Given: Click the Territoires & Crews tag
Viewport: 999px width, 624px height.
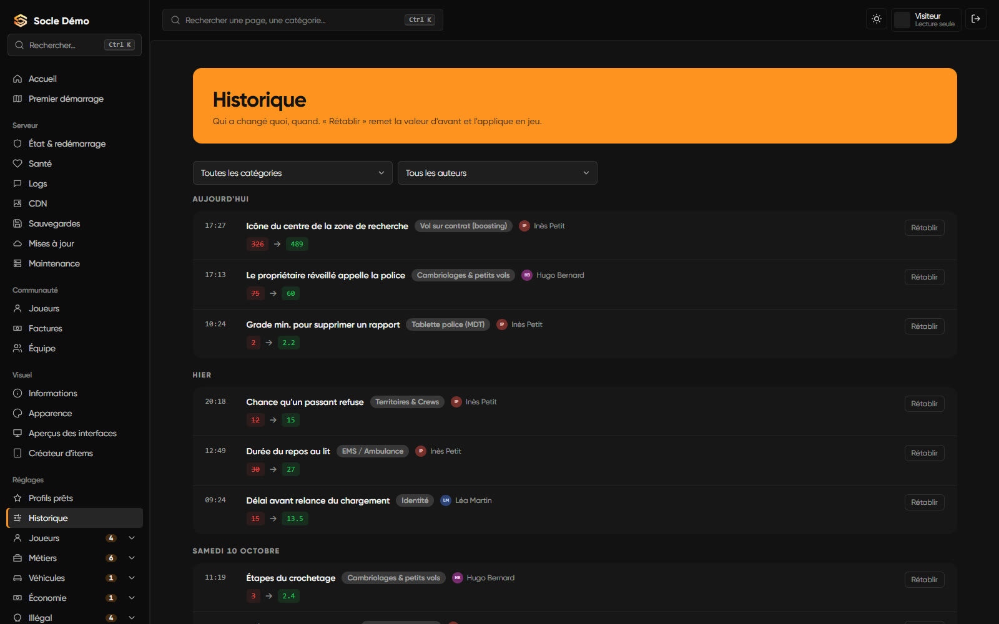Looking at the screenshot, I should point(407,402).
